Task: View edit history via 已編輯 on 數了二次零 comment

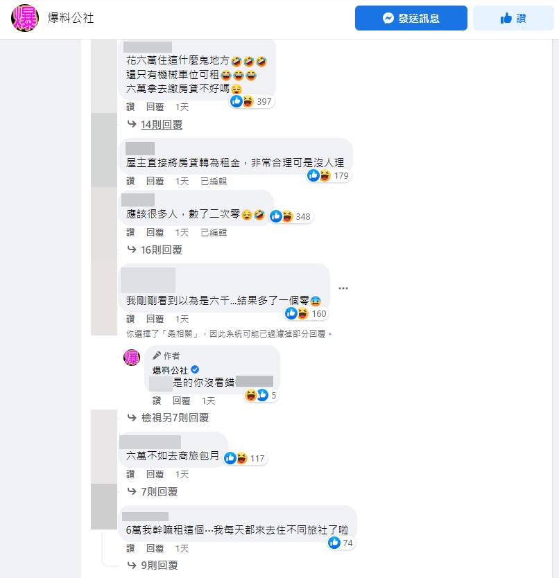Action: [x=214, y=233]
